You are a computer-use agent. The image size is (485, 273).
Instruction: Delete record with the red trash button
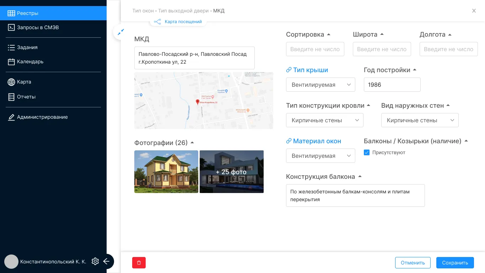pyautogui.click(x=139, y=263)
